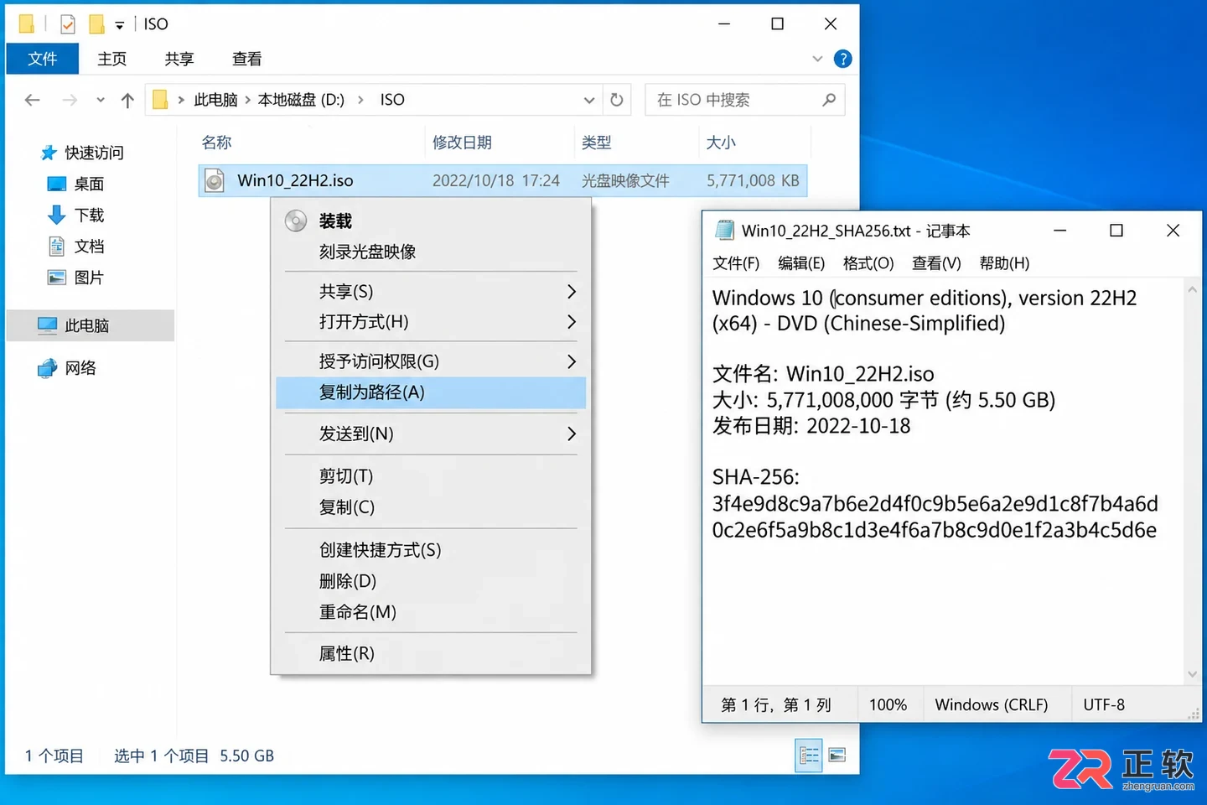
Task: Open the 查看 ribbon tab
Action: tap(246, 59)
